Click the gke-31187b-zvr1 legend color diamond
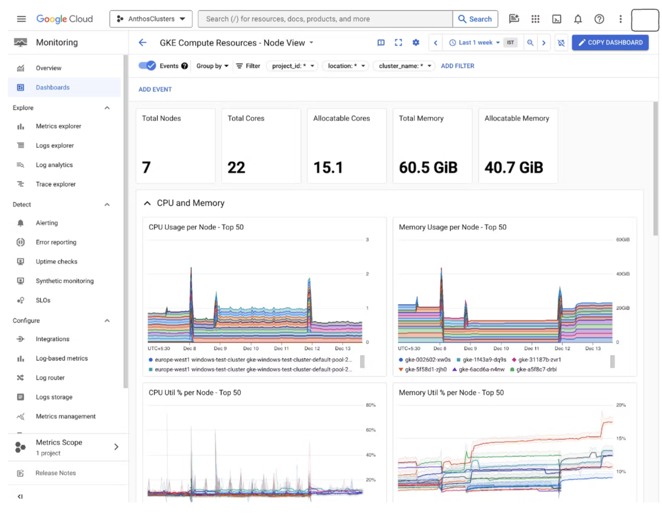This screenshot has height=516, width=662. point(514,360)
